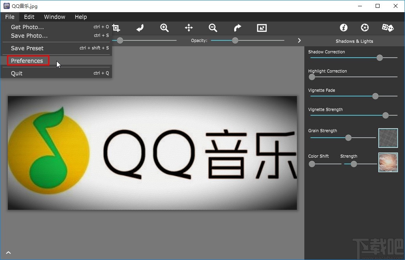Screen dimensions: 405x260
Task: Click the rotate left arrow icon
Action: tap(140, 28)
